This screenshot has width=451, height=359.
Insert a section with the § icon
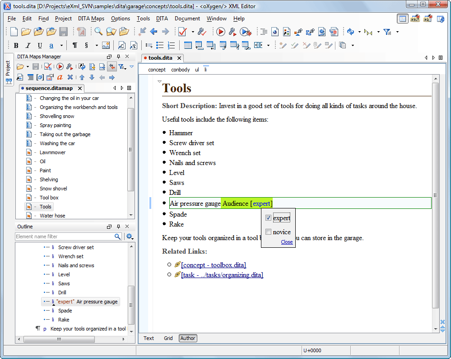(86, 45)
